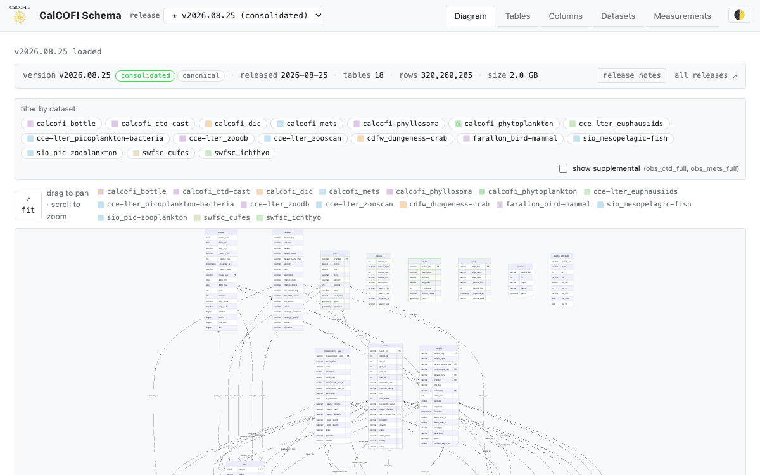Click the tables 18 count text
760x475 pixels.
pos(363,75)
